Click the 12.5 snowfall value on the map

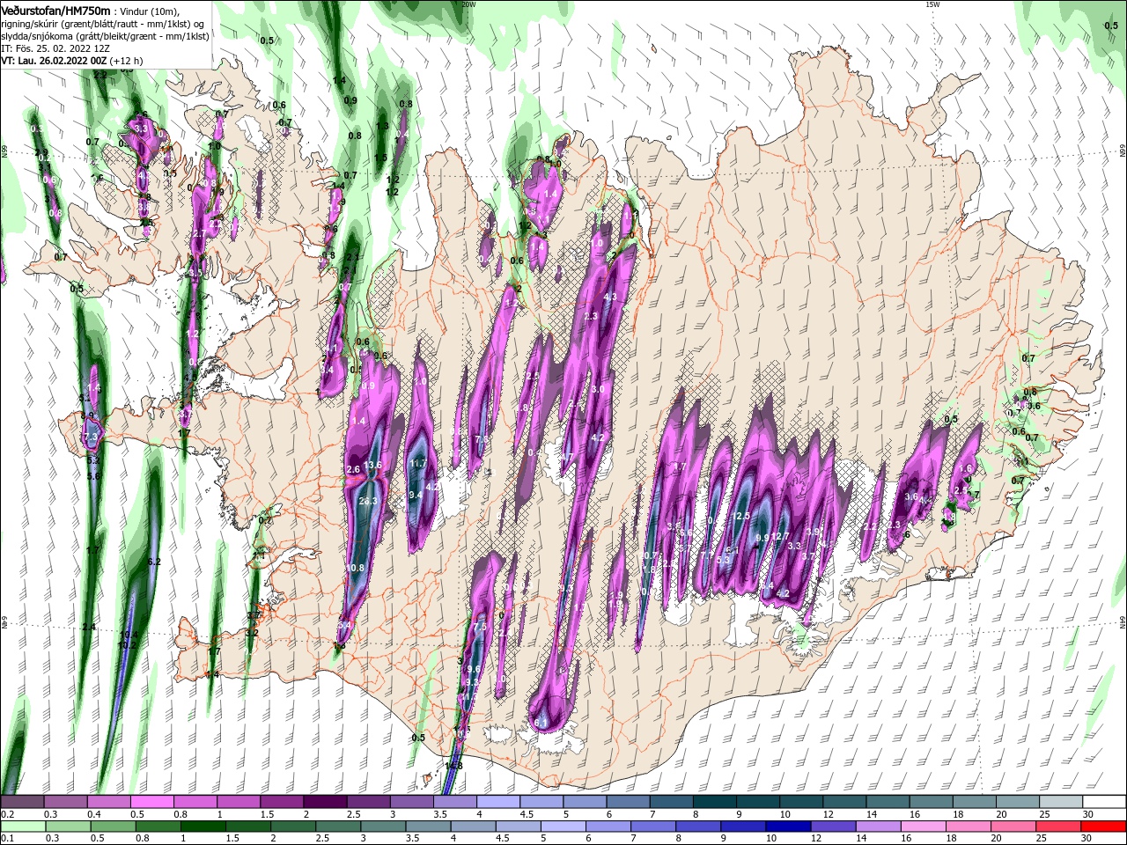(x=741, y=516)
